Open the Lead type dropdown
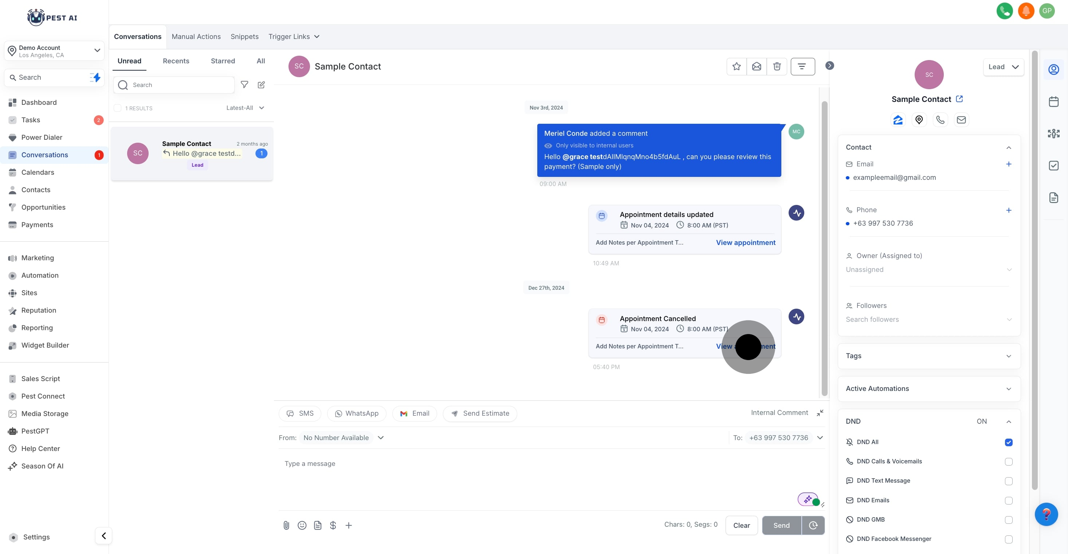1068x554 pixels. (1003, 67)
